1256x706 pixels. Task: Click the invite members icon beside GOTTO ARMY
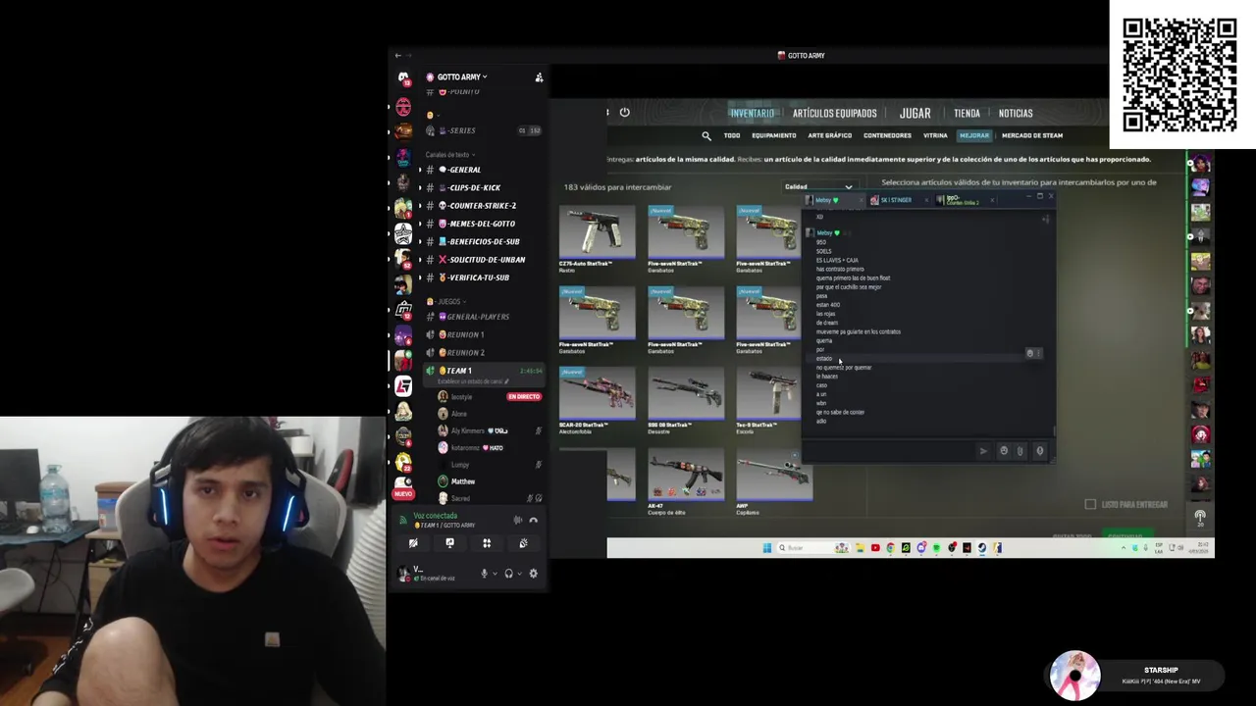point(539,77)
